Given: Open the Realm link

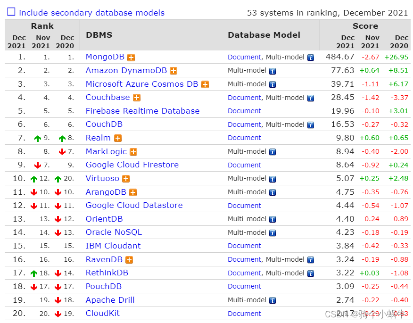Looking at the screenshot, I should coord(98,138).
